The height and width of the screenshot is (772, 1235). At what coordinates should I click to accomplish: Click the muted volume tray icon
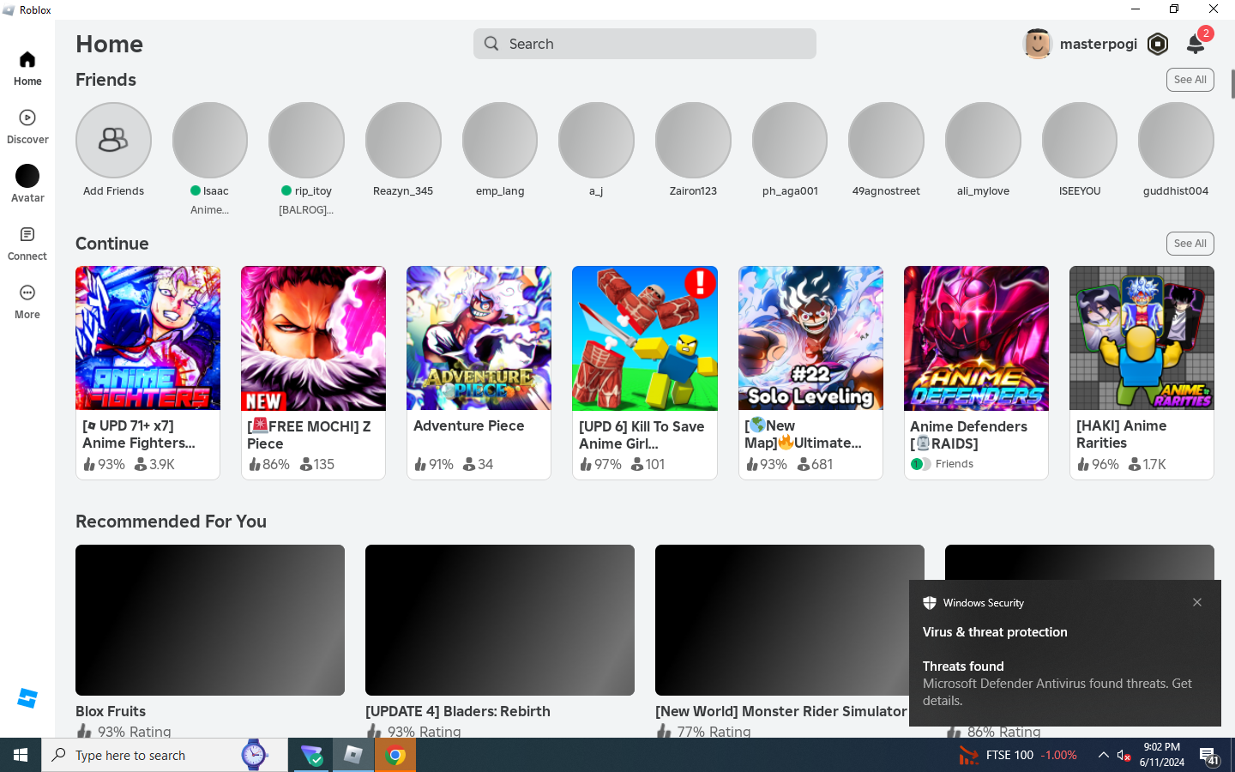[x=1124, y=756]
